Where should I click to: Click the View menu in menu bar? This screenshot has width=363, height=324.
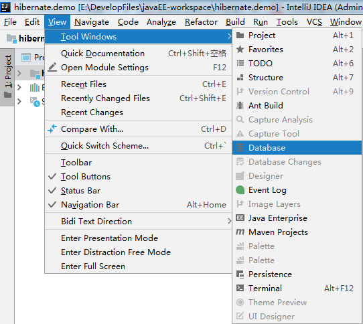tap(57, 22)
